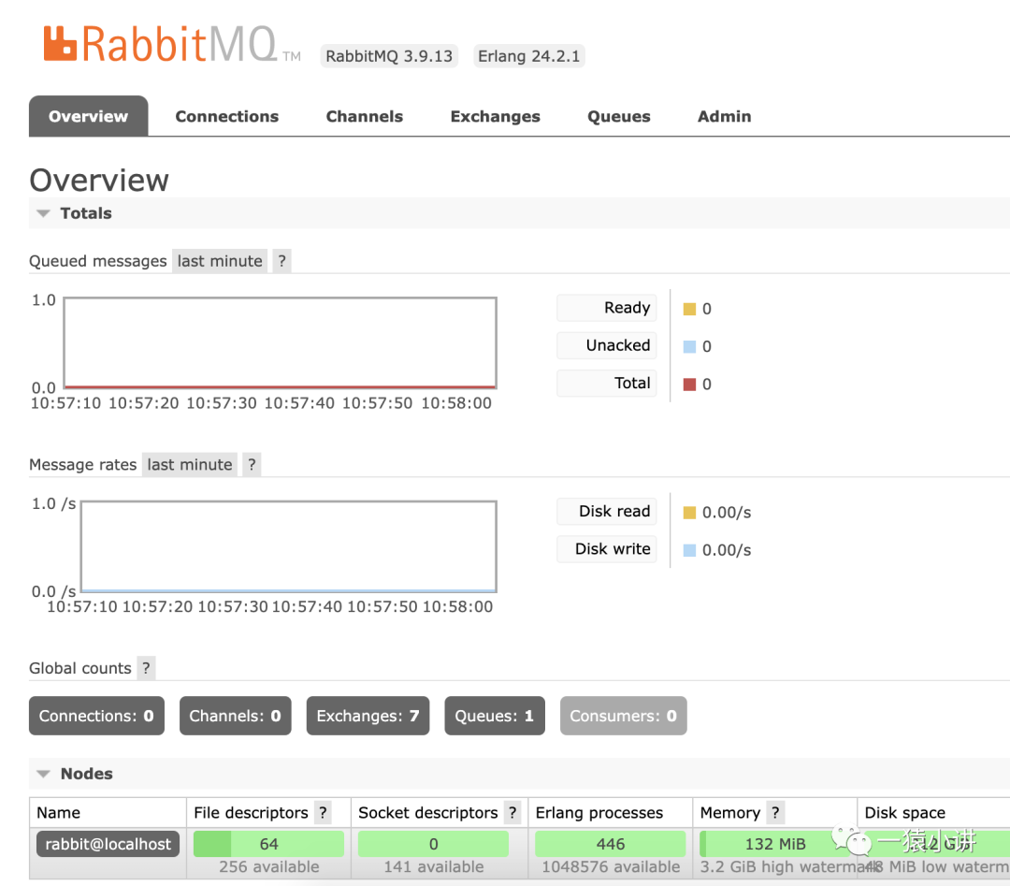The width and height of the screenshot is (1010, 886).
Task: Click the RabbitMQ logo
Action: pyautogui.click(x=172, y=44)
